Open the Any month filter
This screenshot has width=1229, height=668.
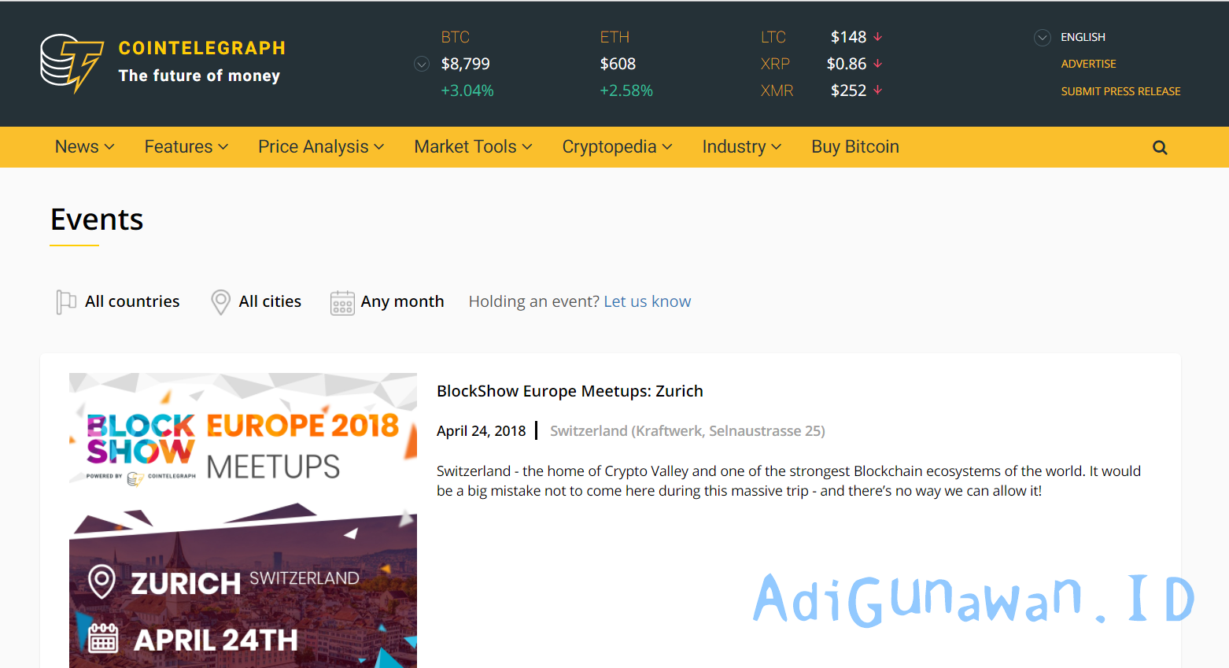tap(402, 301)
